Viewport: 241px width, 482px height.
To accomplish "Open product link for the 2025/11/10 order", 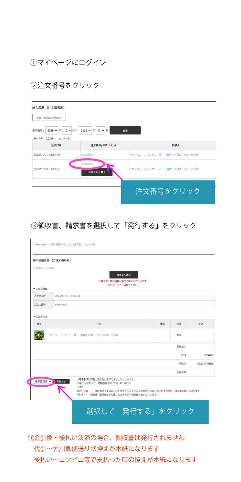I will [163, 155].
